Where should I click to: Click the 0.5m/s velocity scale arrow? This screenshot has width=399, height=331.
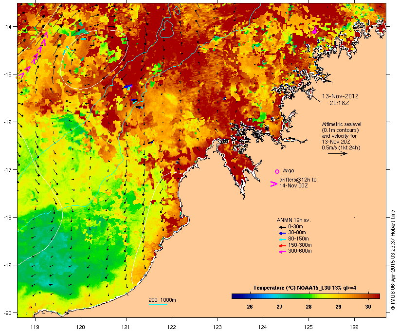[x=337, y=153]
